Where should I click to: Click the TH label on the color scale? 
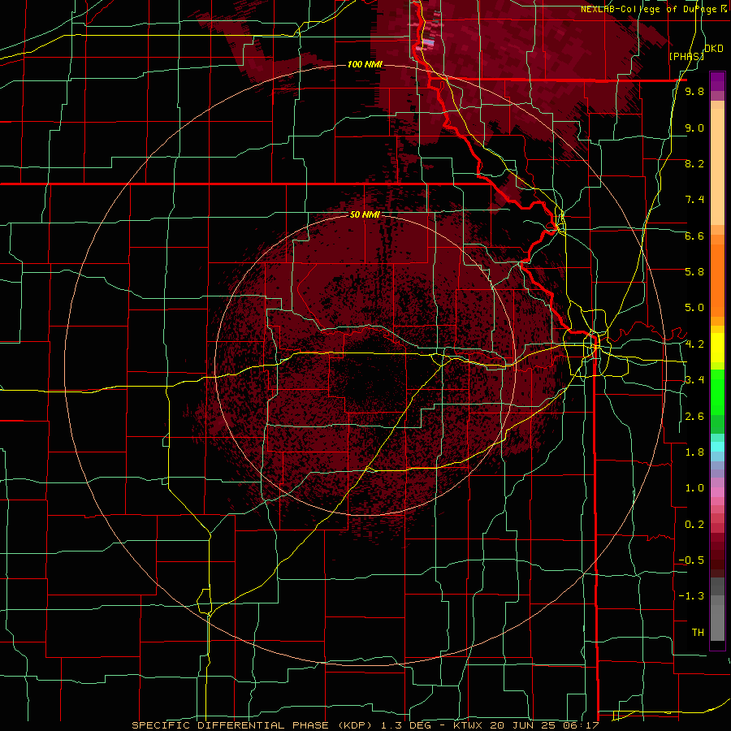(698, 633)
